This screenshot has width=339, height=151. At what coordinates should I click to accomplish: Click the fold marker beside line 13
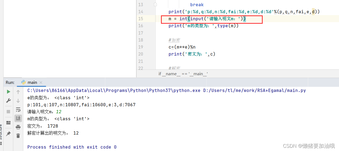pos(155,5)
